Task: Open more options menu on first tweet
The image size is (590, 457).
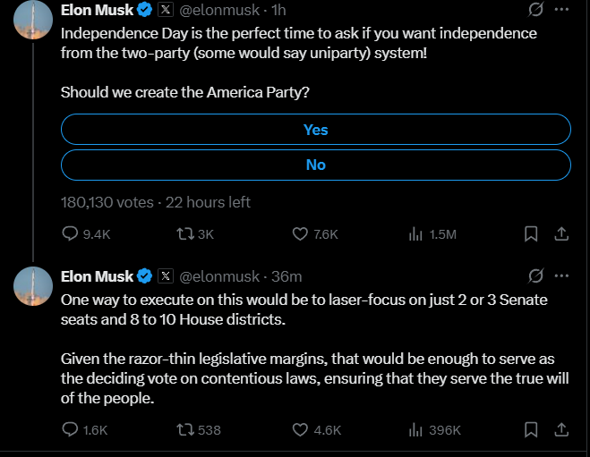Action: tap(561, 10)
